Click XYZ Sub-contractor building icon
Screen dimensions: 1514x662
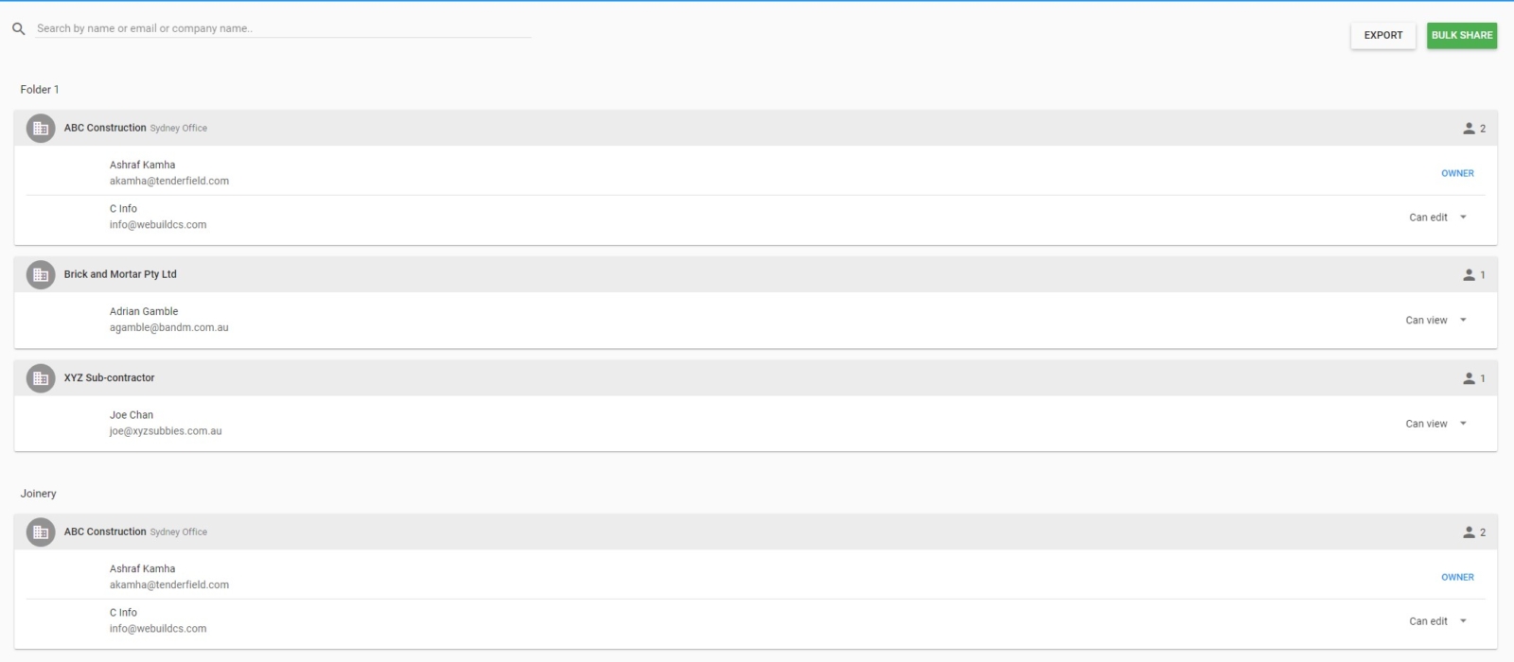pyautogui.click(x=41, y=378)
